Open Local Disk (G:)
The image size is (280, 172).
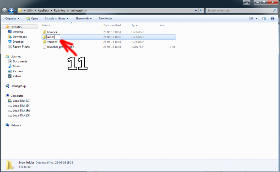pyautogui.click(x=22, y=116)
